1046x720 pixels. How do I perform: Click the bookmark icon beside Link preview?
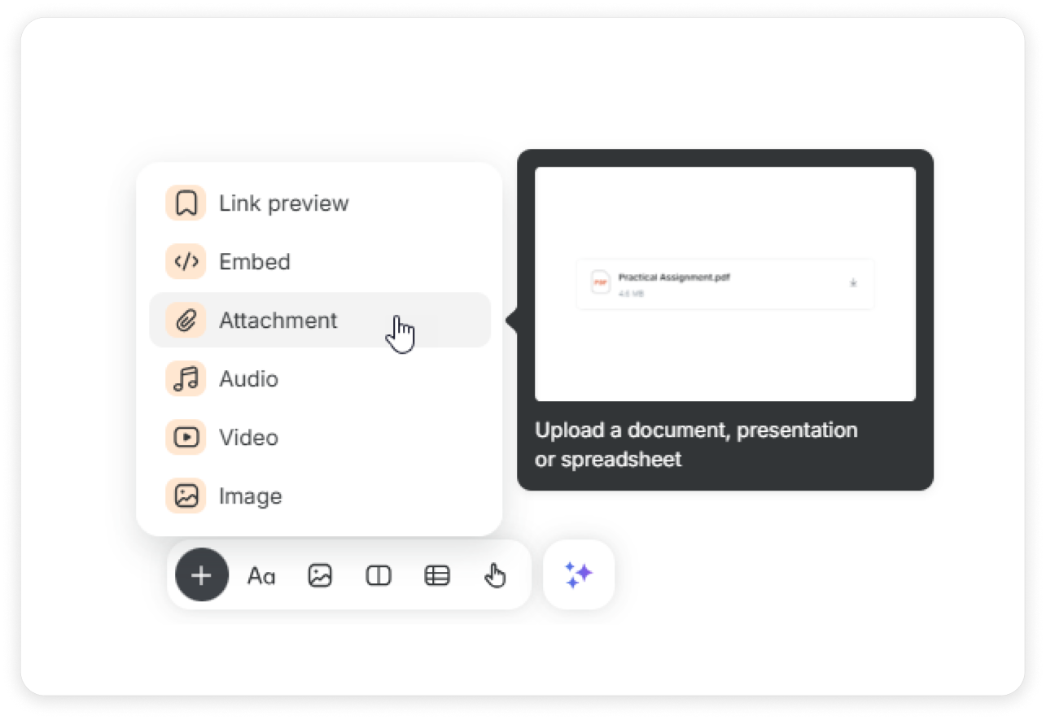[x=186, y=203]
